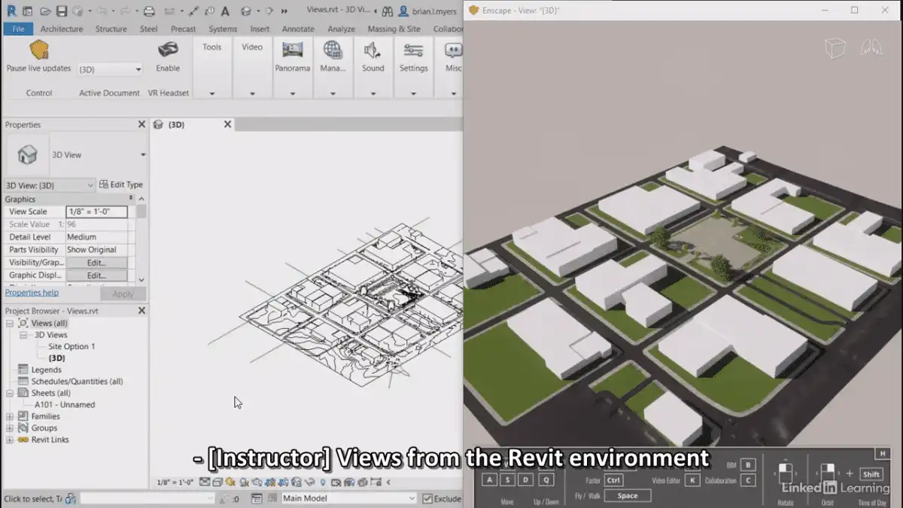Collapse the 3D Views tree node
The height and width of the screenshot is (508, 903).
[23, 335]
